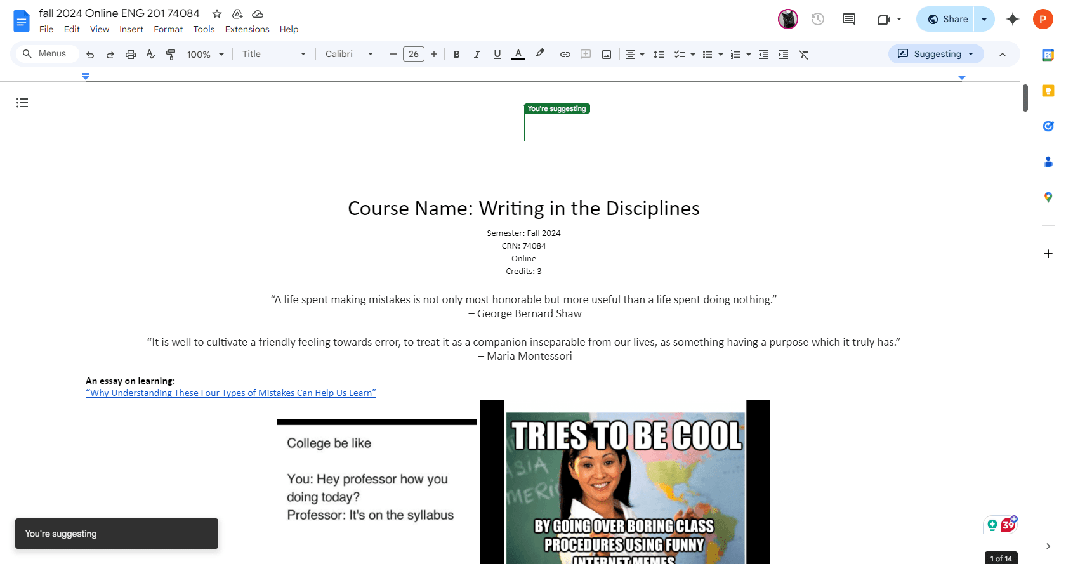Open Gemini sparkle assistant icon
The image size is (1066, 564).
(1013, 19)
